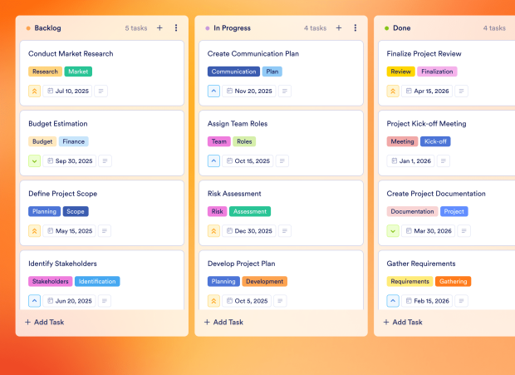Click Add Task in In Progress column

[223, 322]
